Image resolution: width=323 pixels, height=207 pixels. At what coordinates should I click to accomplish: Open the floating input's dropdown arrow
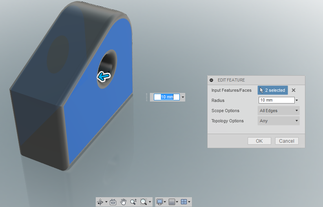183,97
